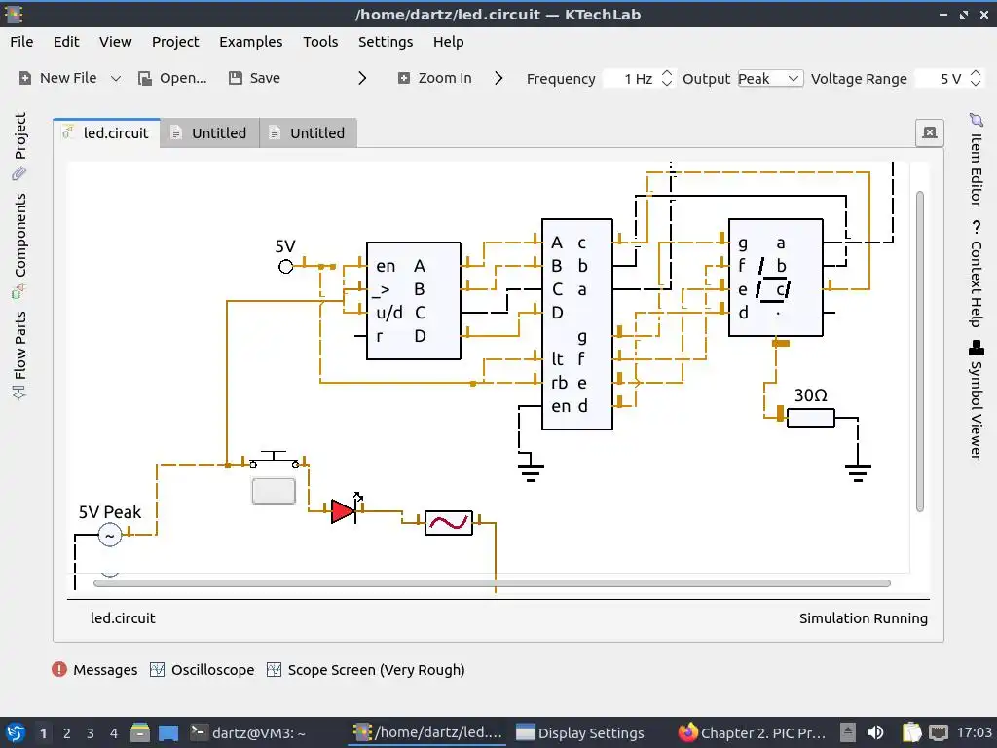Expand hidden file toolbar items chevron
The image size is (997, 748).
(362, 78)
